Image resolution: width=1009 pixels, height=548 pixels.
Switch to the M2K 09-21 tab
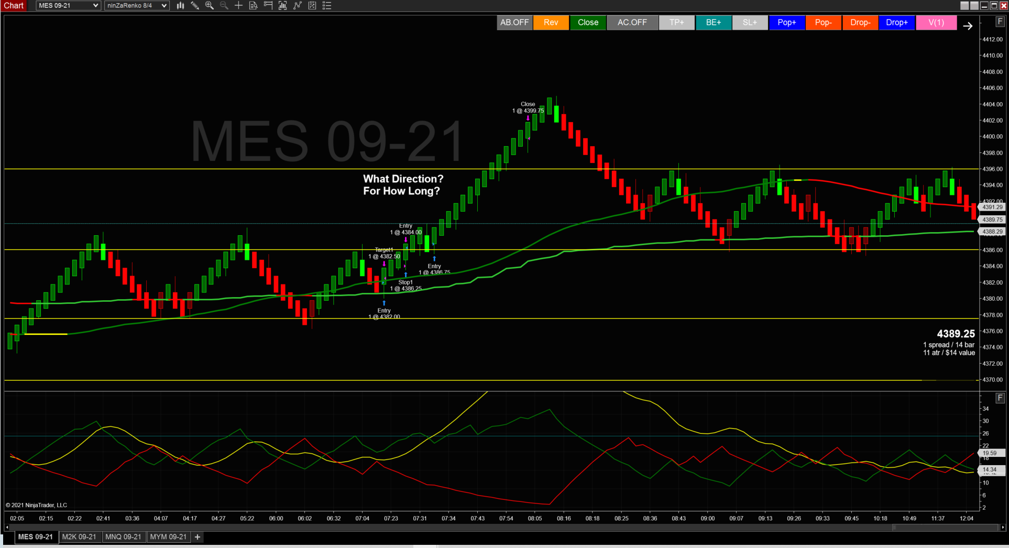pyautogui.click(x=79, y=537)
